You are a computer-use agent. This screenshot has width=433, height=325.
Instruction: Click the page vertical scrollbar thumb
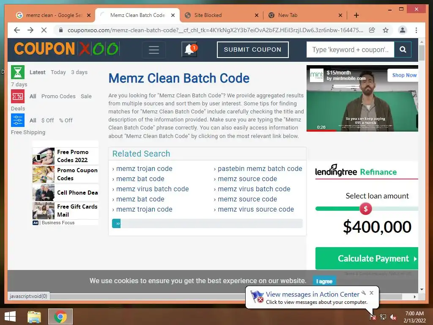[x=422, y=53]
